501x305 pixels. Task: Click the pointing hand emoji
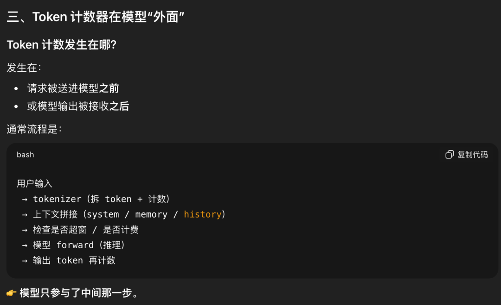coord(12,293)
